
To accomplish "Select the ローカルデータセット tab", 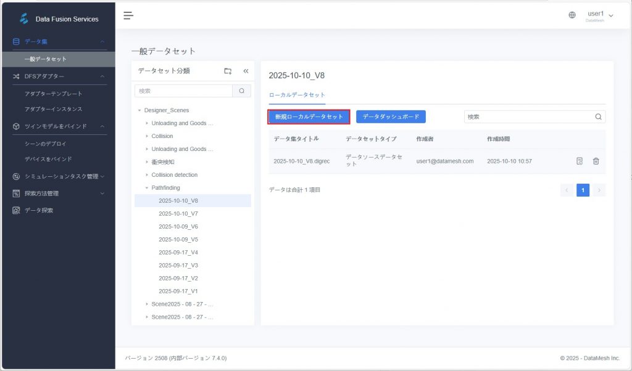I will coord(297,95).
